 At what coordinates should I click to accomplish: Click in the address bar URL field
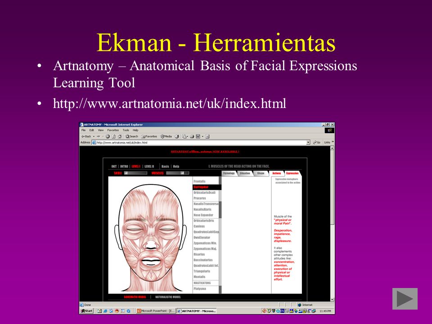point(201,143)
